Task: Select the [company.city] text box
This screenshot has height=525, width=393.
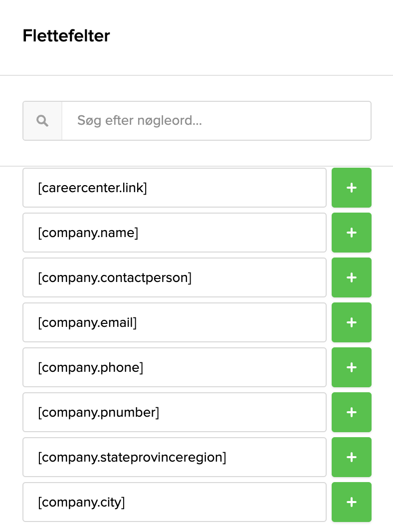Action: tap(174, 502)
